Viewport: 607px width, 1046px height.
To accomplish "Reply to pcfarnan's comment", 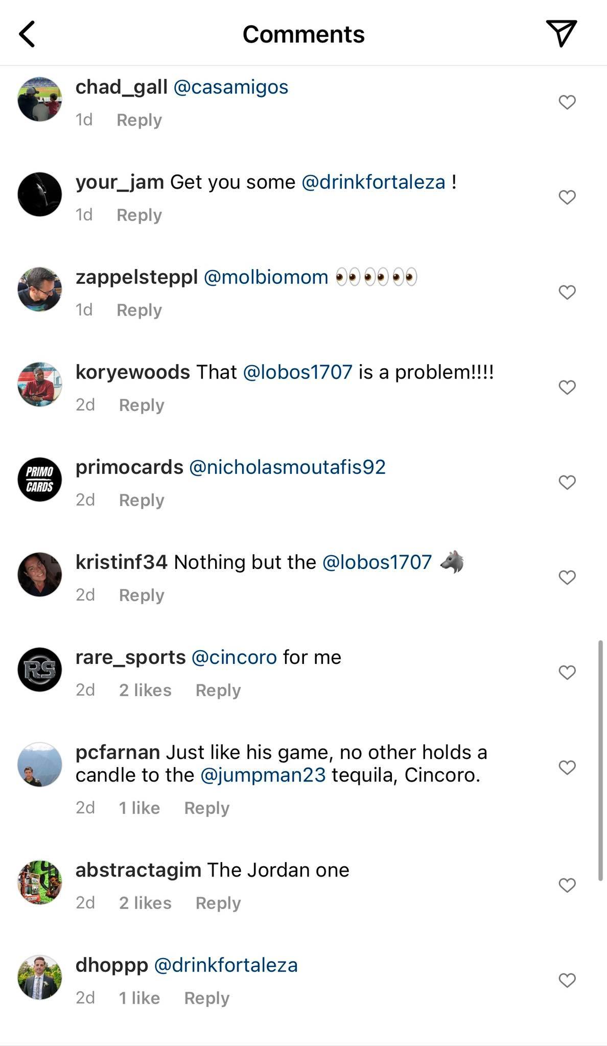I will 206,808.
